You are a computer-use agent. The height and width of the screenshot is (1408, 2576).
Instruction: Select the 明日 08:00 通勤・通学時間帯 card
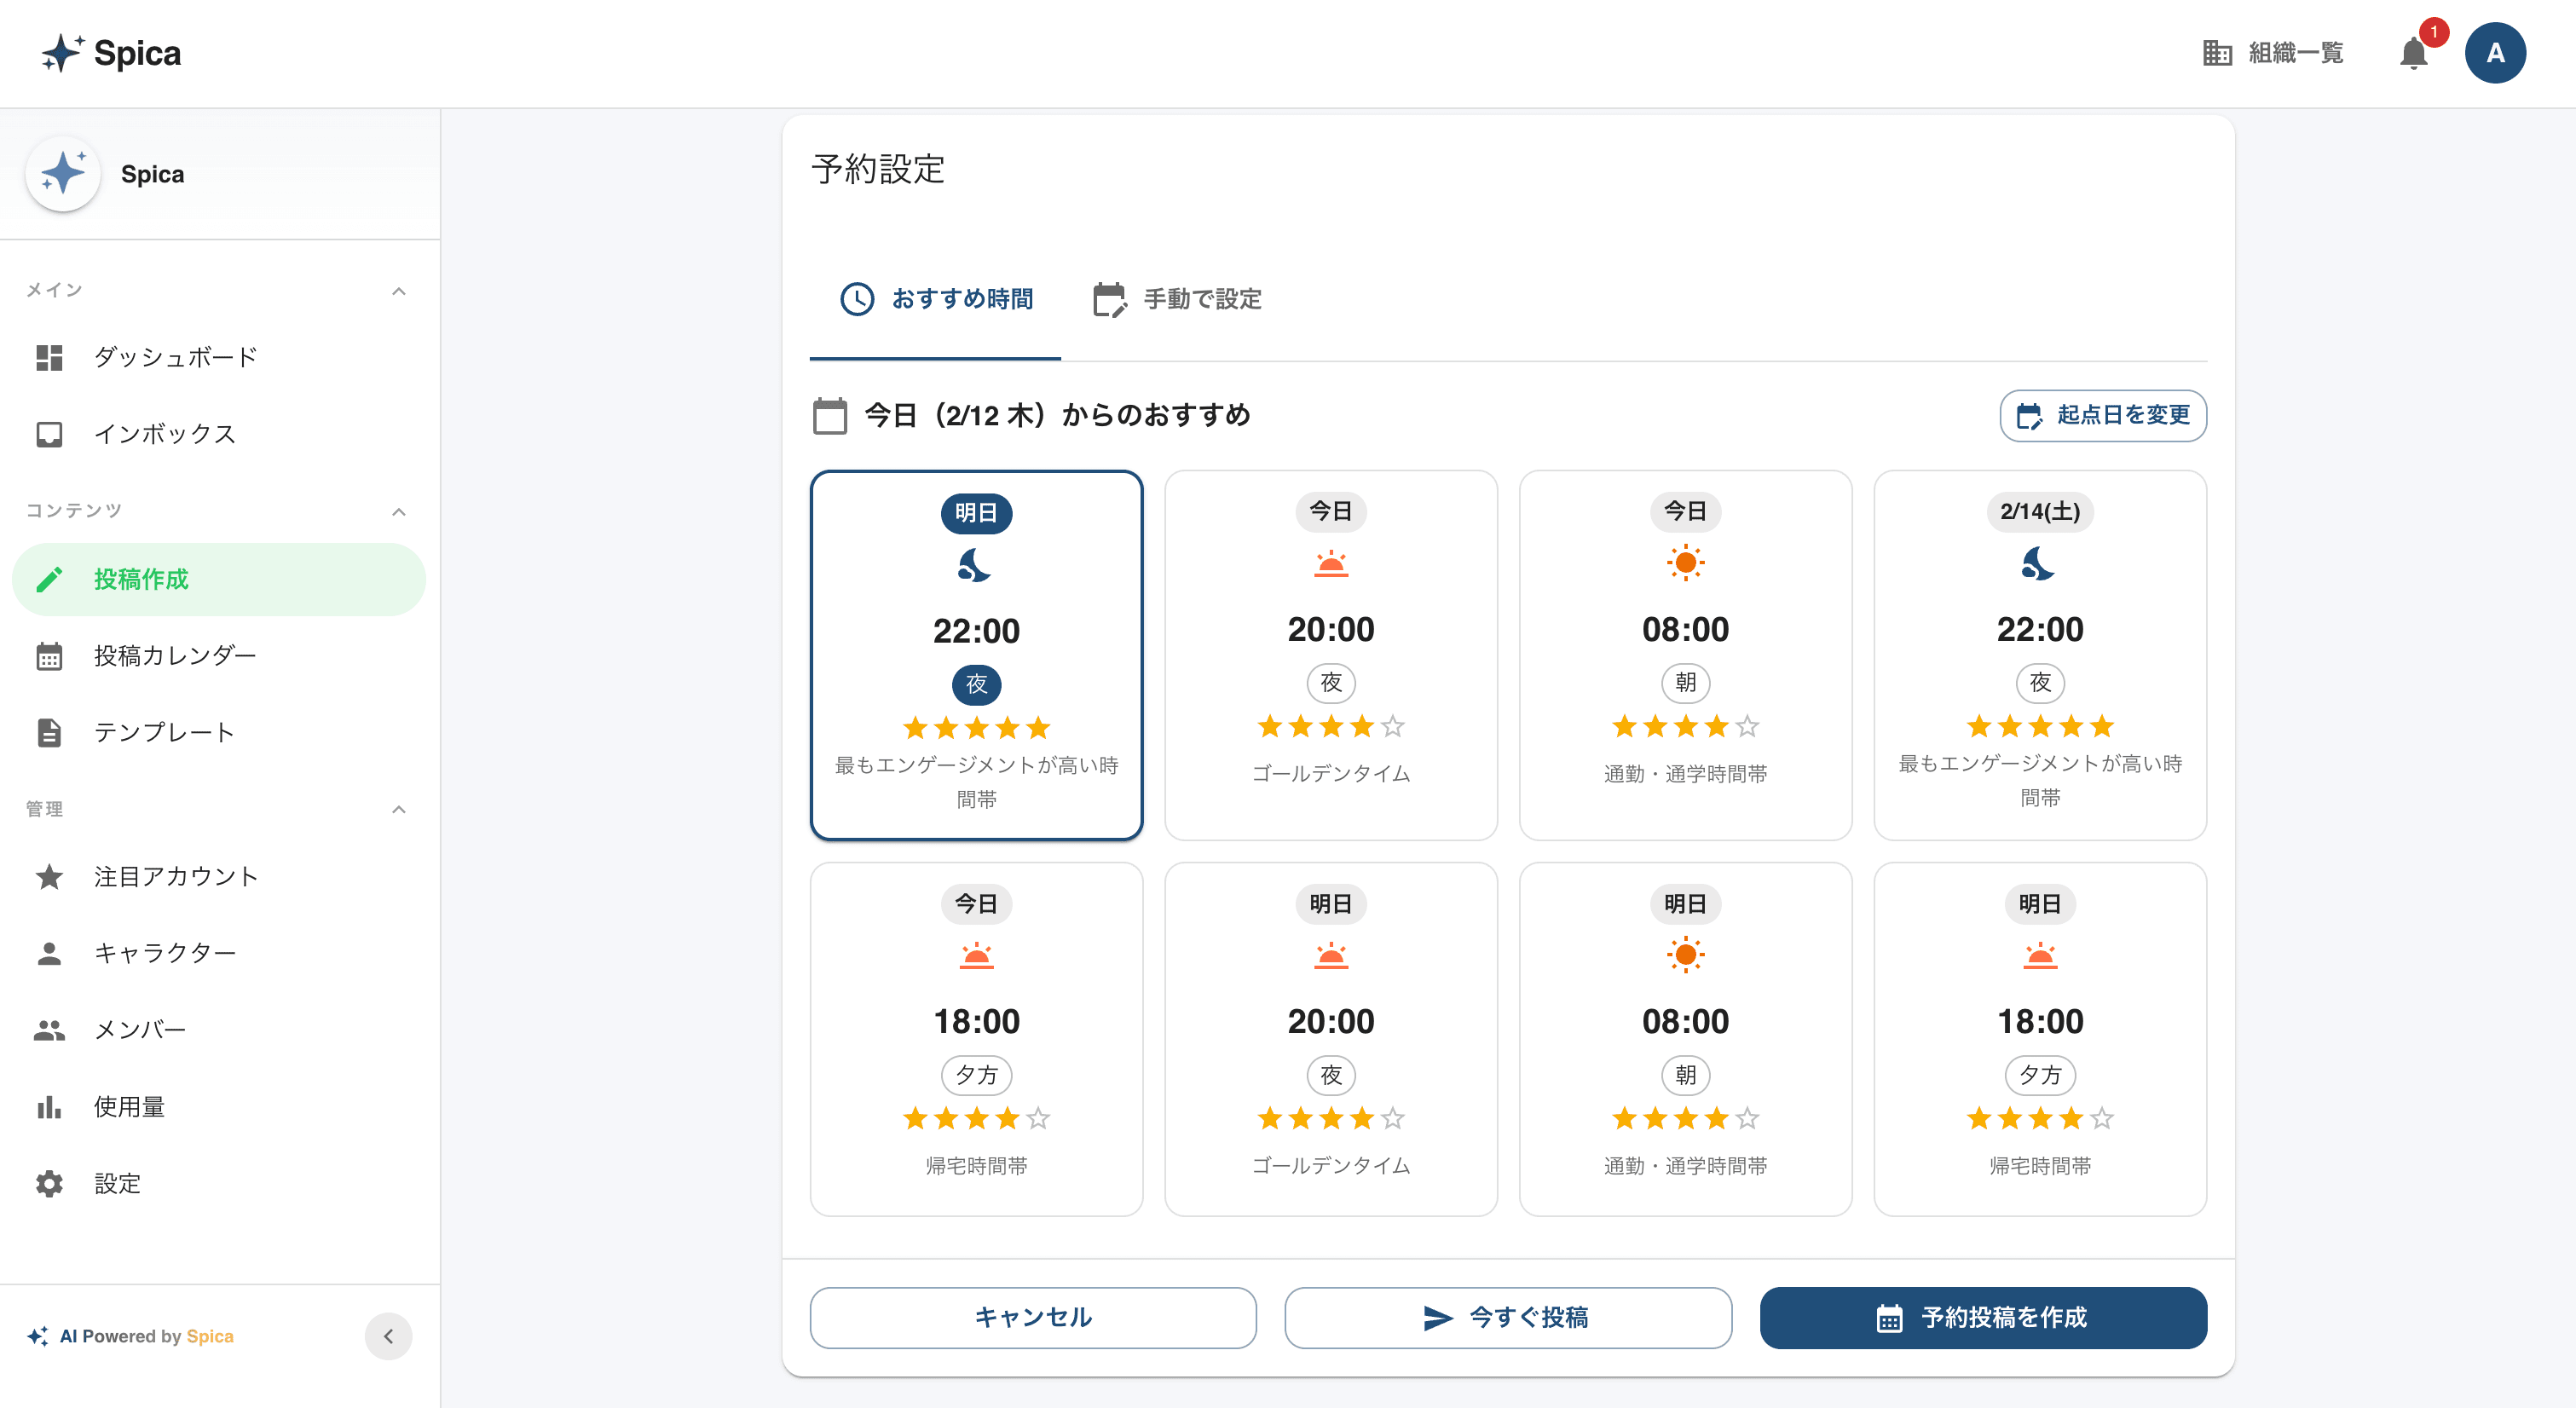1685,1040
